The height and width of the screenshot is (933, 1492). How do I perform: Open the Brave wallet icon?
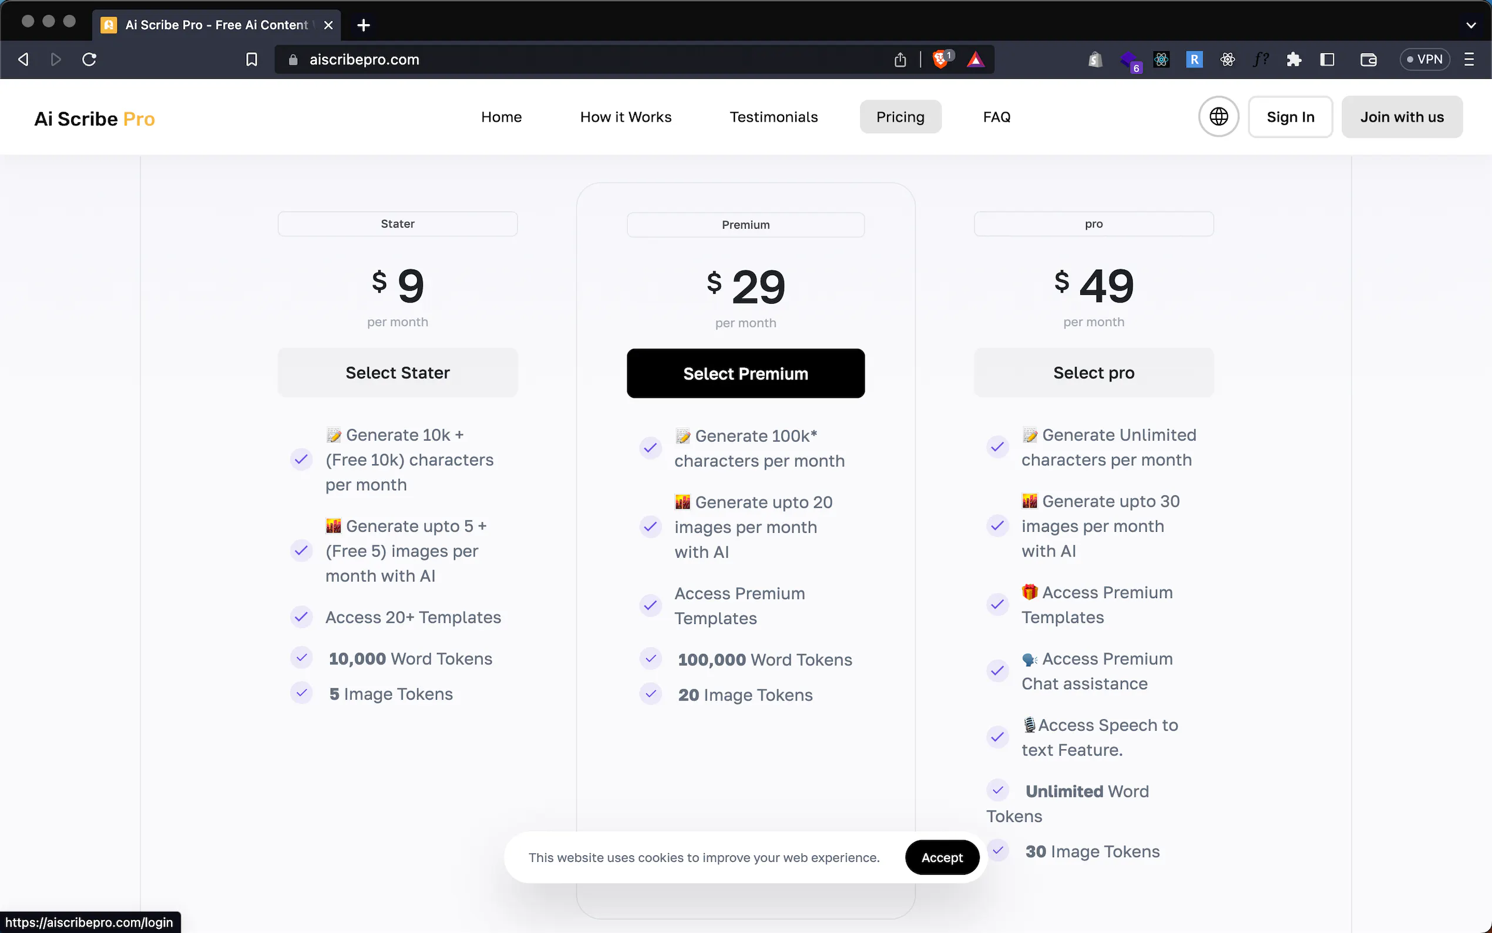[x=1368, y=59]
